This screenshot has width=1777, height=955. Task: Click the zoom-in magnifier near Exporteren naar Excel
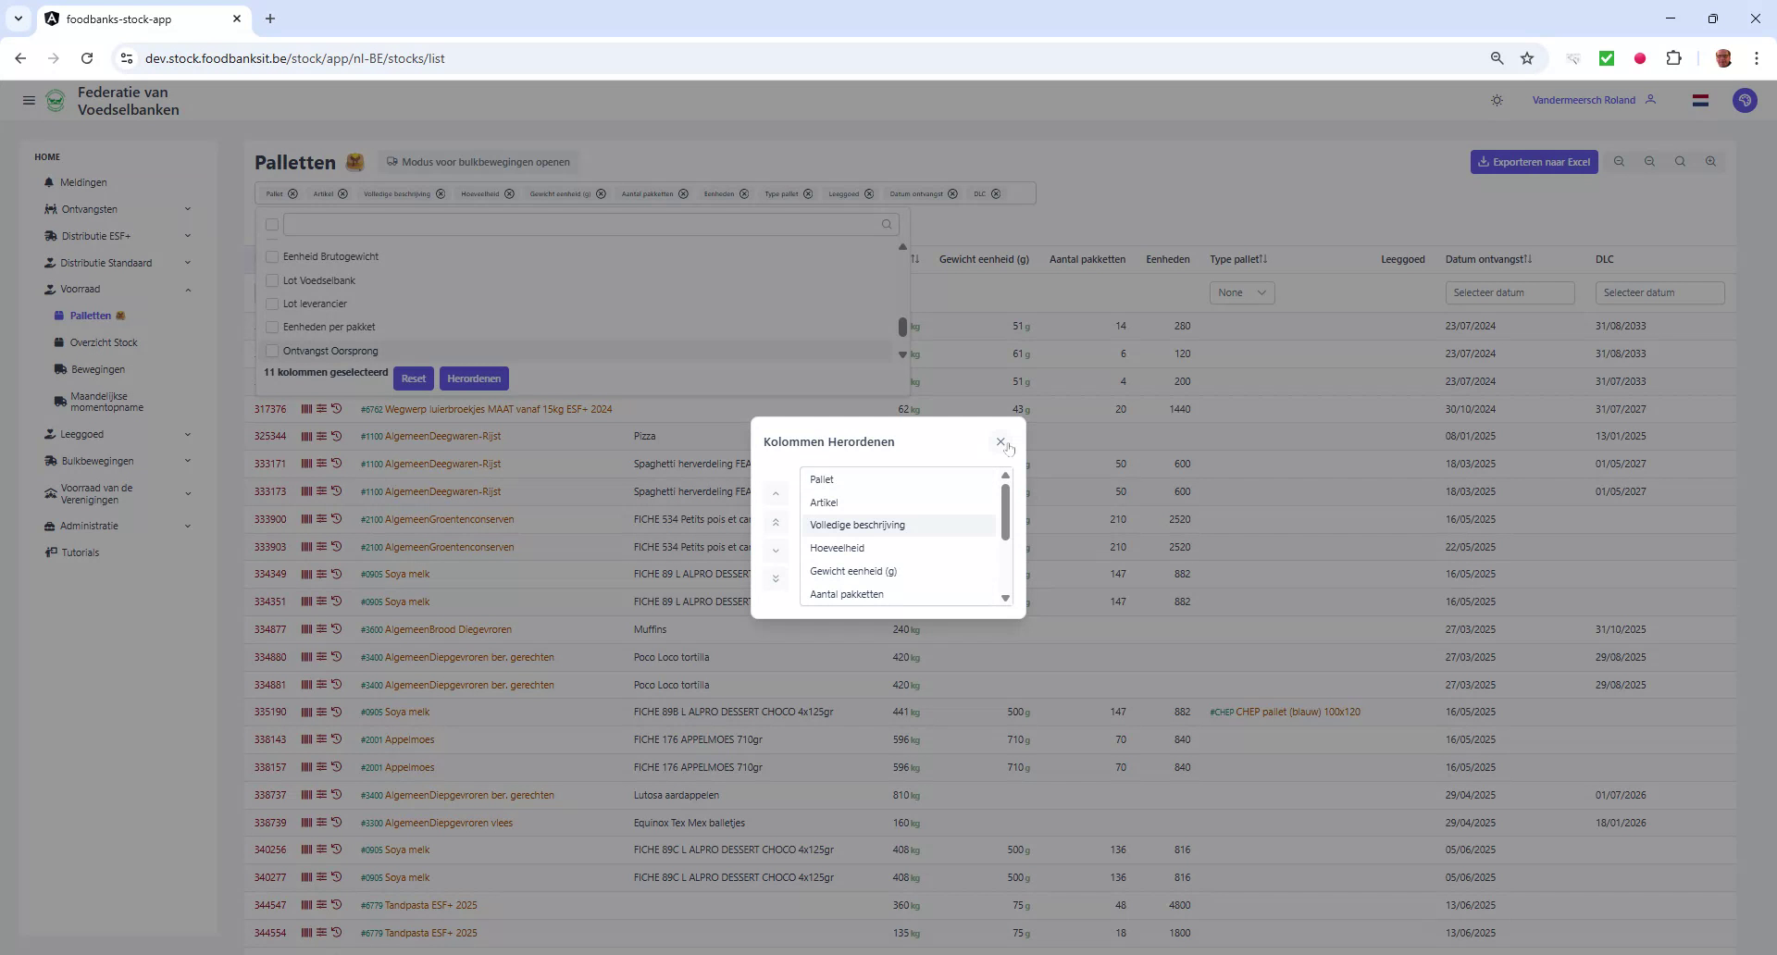click(x=1710, y=161)
